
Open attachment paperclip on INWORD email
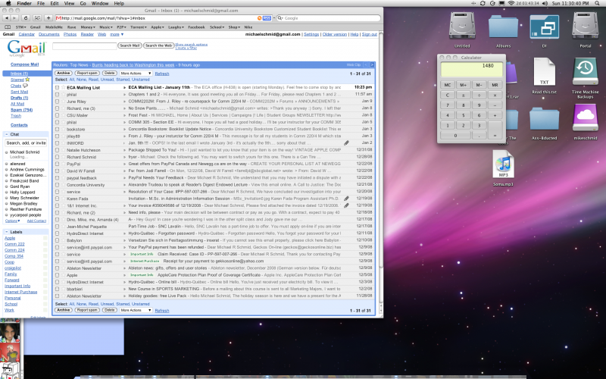[346, 143]
